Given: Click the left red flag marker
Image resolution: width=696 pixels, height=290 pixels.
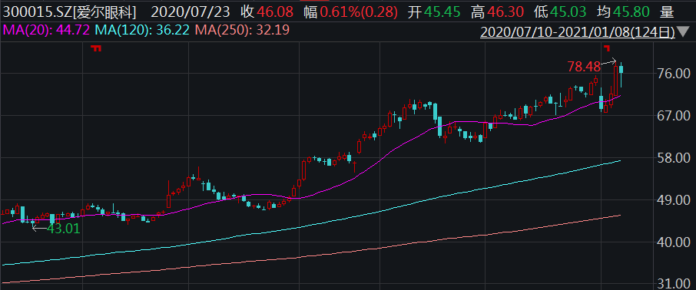Looking at the screenshot, I should [x=96, y=48].
